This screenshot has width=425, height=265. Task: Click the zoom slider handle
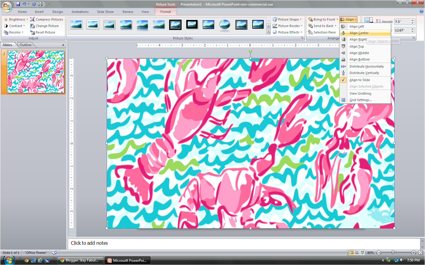coord(393,253)
